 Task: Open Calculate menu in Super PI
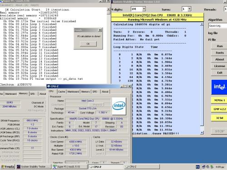[x=7, y=5]
